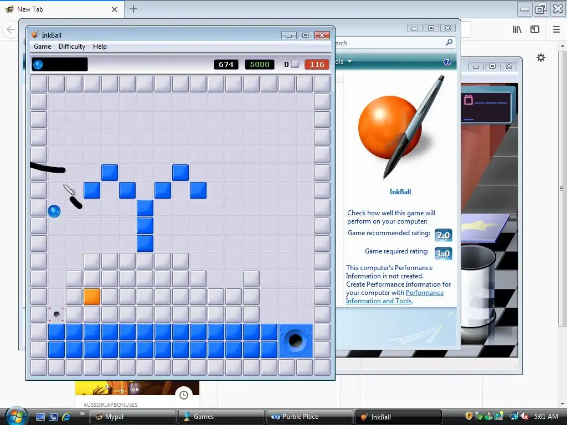The image size is (567, 425).
Task: Switch to InkBall taskbar button
Action: (399, 417)
